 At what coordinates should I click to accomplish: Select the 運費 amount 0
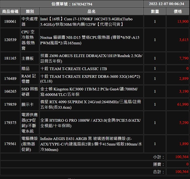pos(187,164)
